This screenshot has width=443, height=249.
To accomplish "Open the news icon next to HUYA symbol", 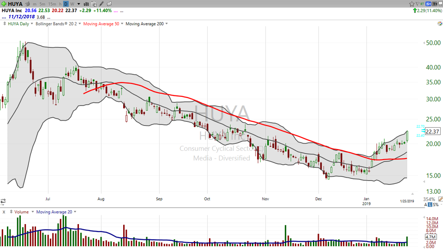I will pos(27,4).
